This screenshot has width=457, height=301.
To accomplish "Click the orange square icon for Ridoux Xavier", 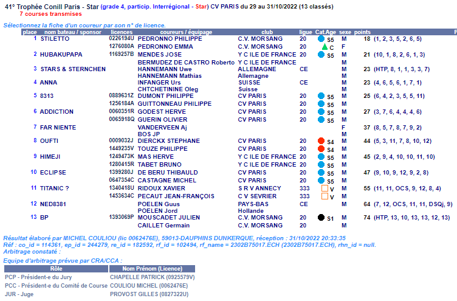I will [325, 189].
